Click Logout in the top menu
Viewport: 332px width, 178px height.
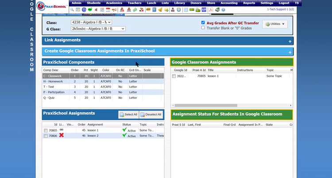coord(284,3)
